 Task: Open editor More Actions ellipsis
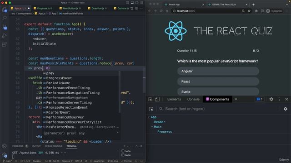pyautogui.click(x=141, y=8)
